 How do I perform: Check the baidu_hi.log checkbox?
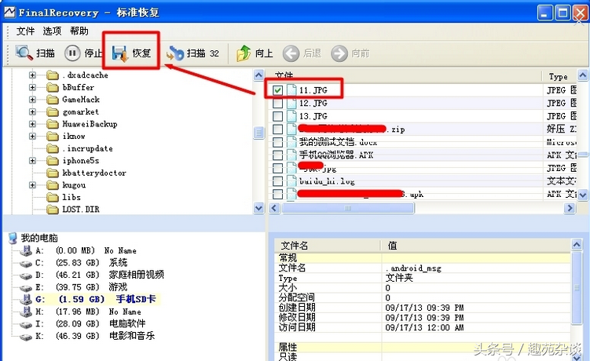[x=277, y=181]
